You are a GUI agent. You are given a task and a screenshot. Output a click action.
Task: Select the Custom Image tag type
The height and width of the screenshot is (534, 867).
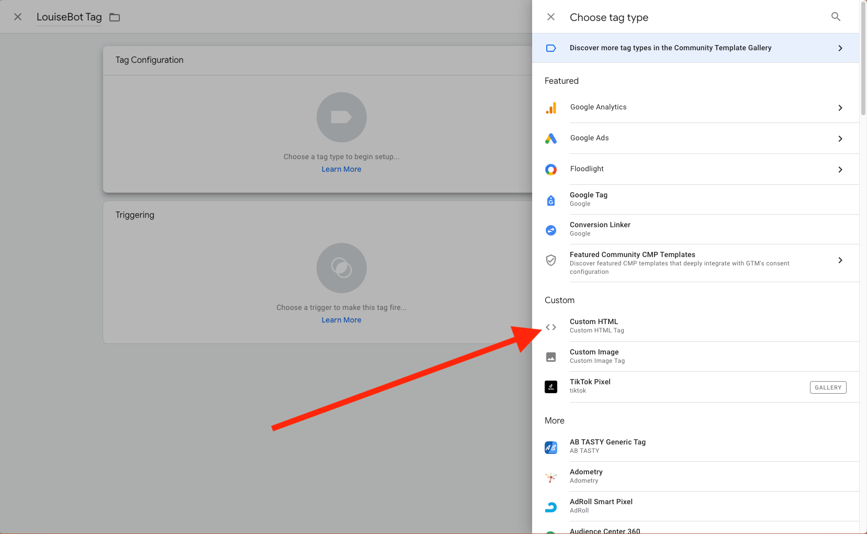tap(695, 357)
